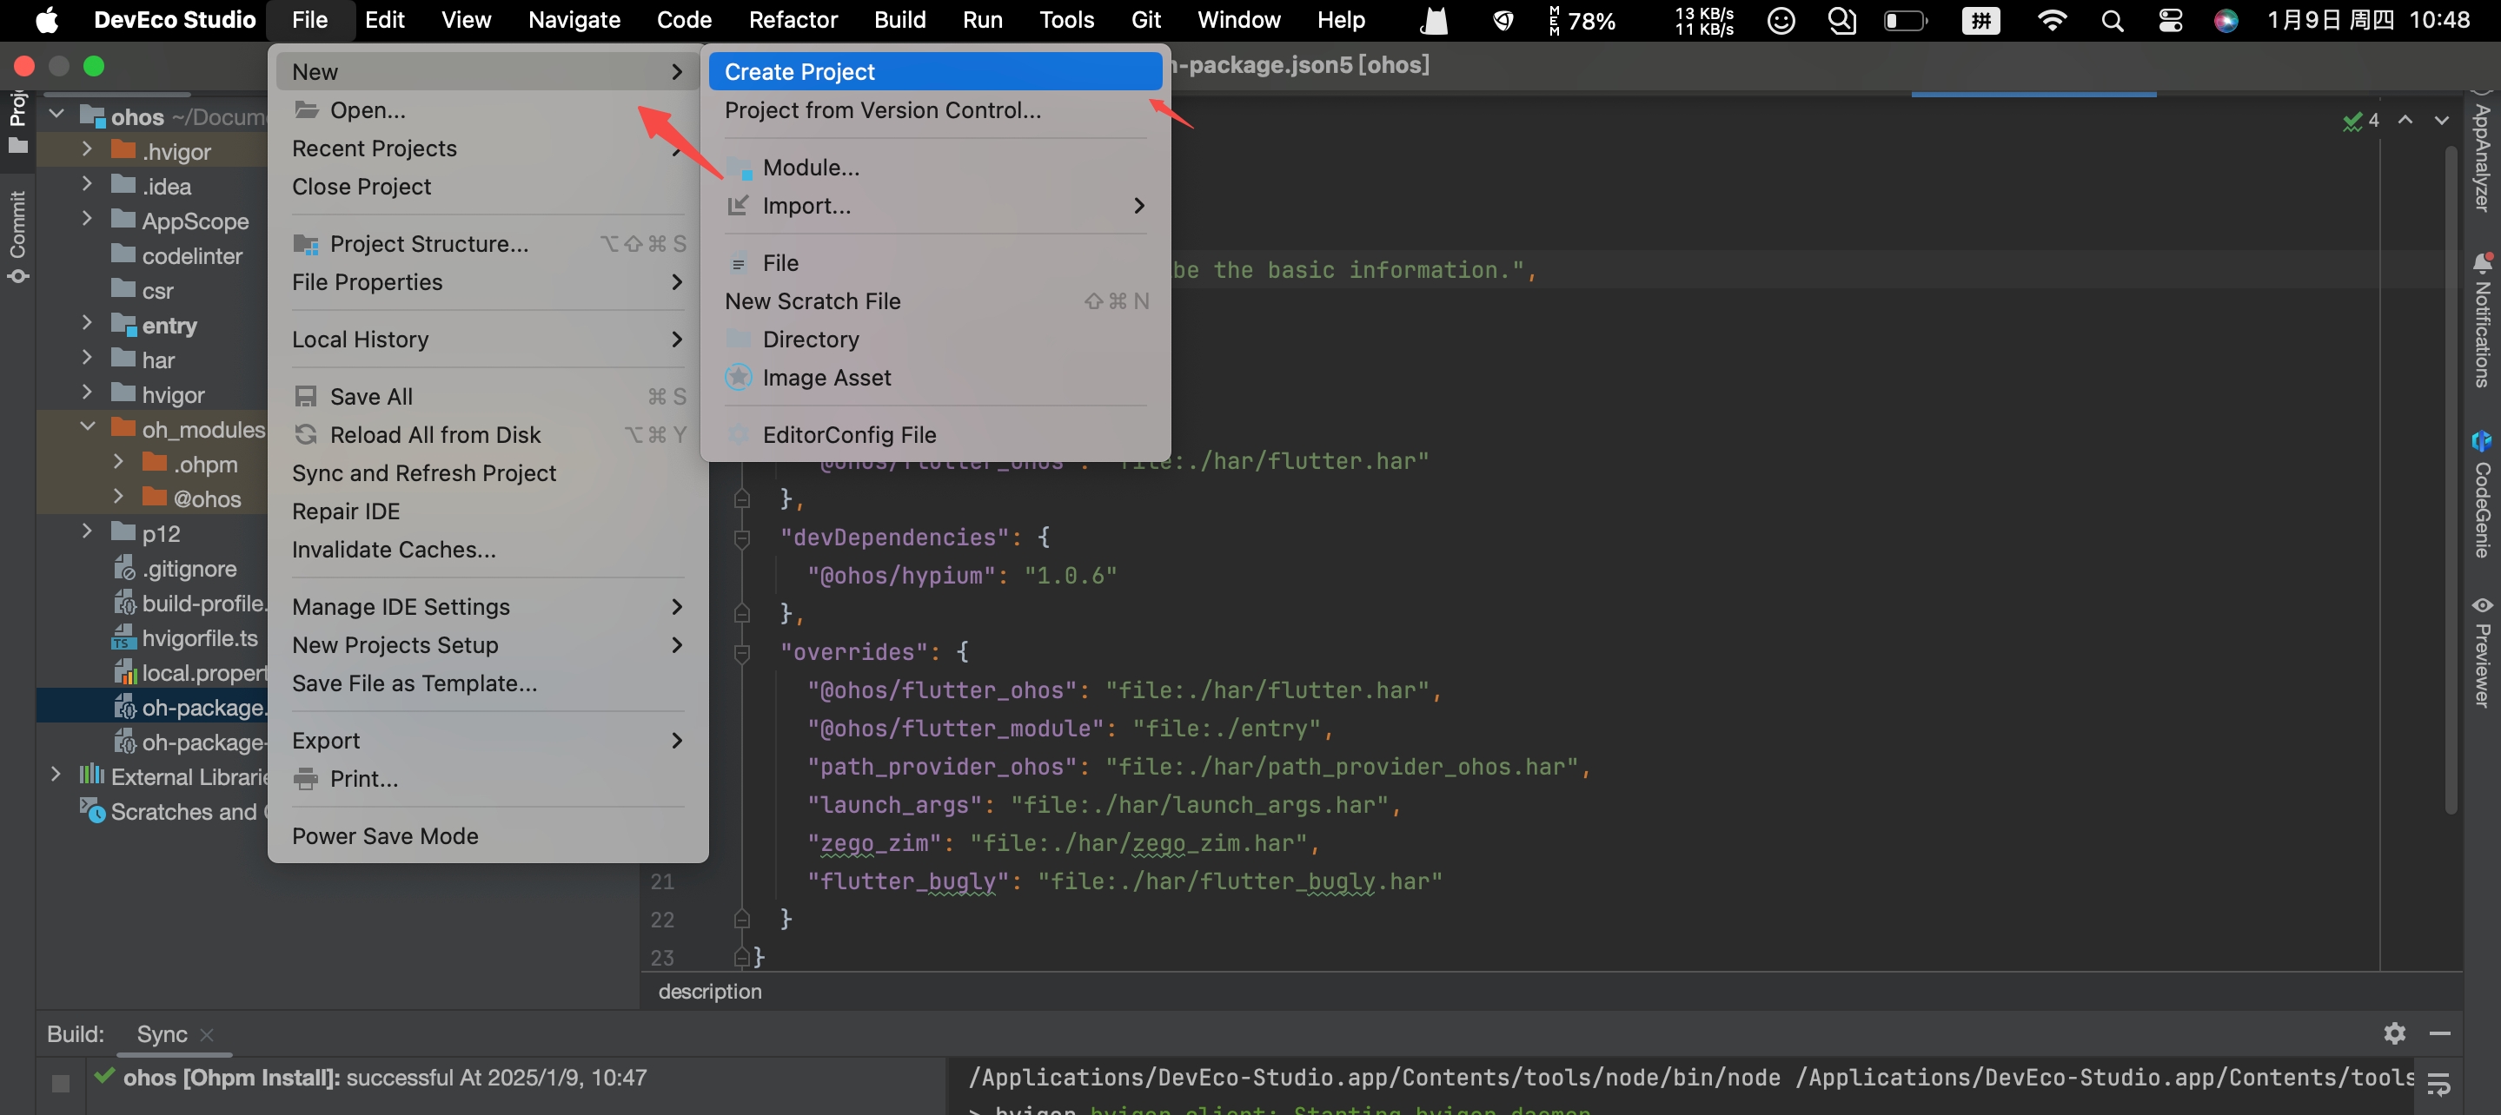Expand the .idea folder
The width and height of the screenshot is (2501, 1115).
coord(88,184)
